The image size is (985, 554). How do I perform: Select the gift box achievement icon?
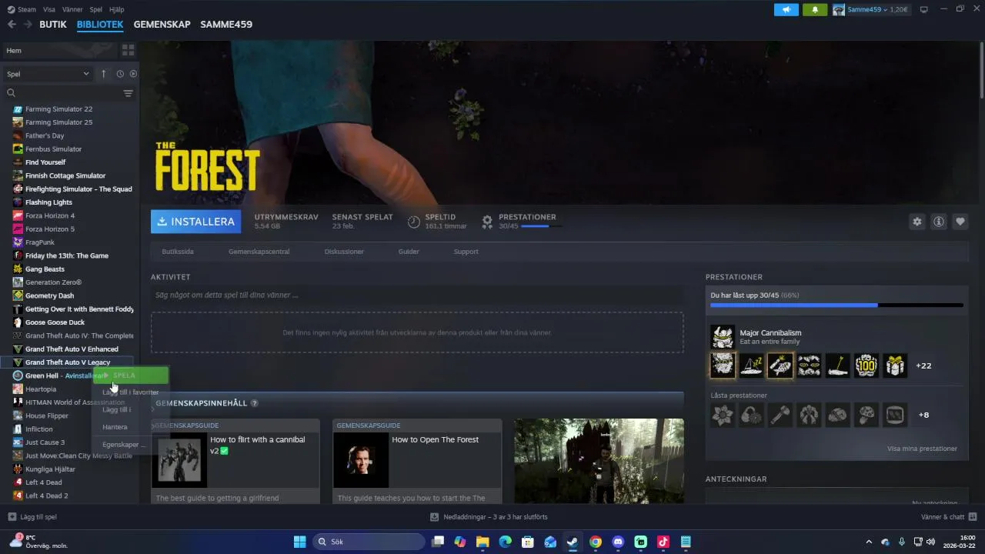894,365
